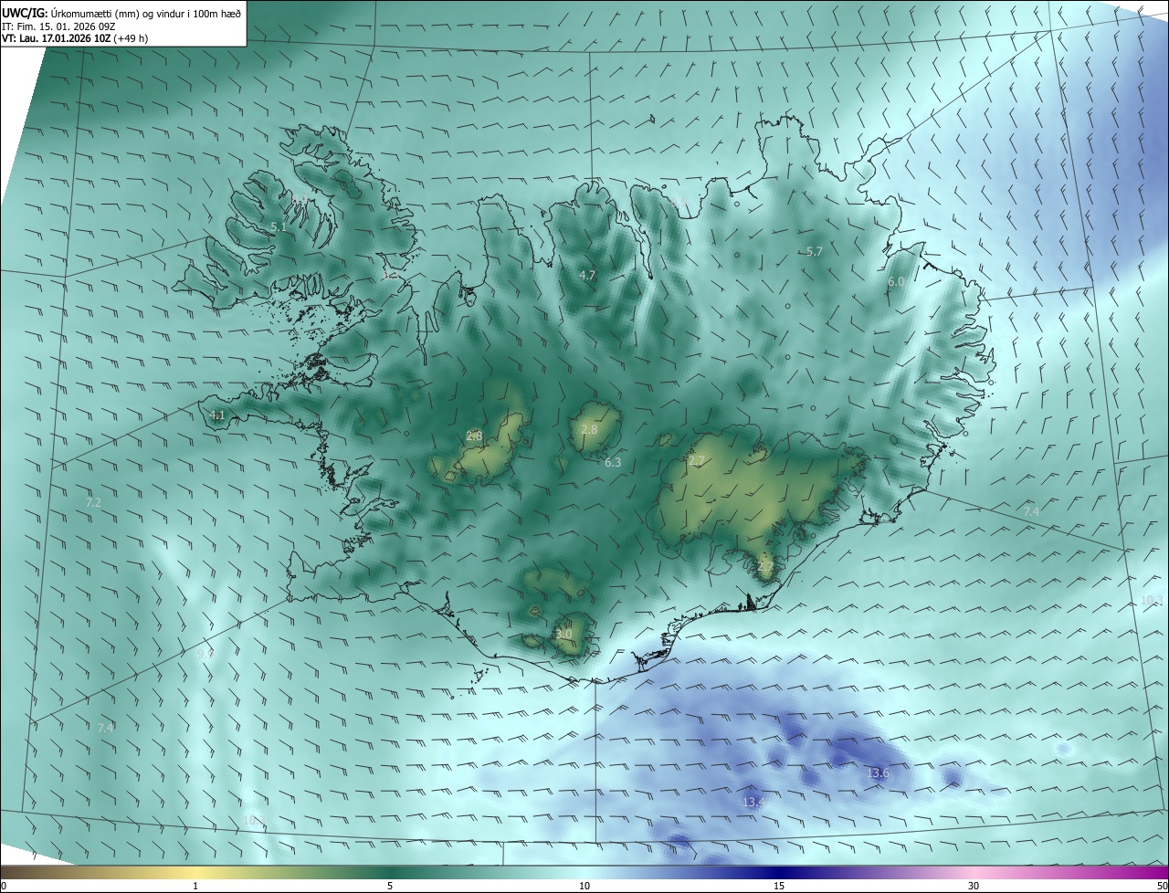Select the 7.2 value over the western ocean
Image resolution: width=1169 pixels, height=893 pixels.
(93, 503)
